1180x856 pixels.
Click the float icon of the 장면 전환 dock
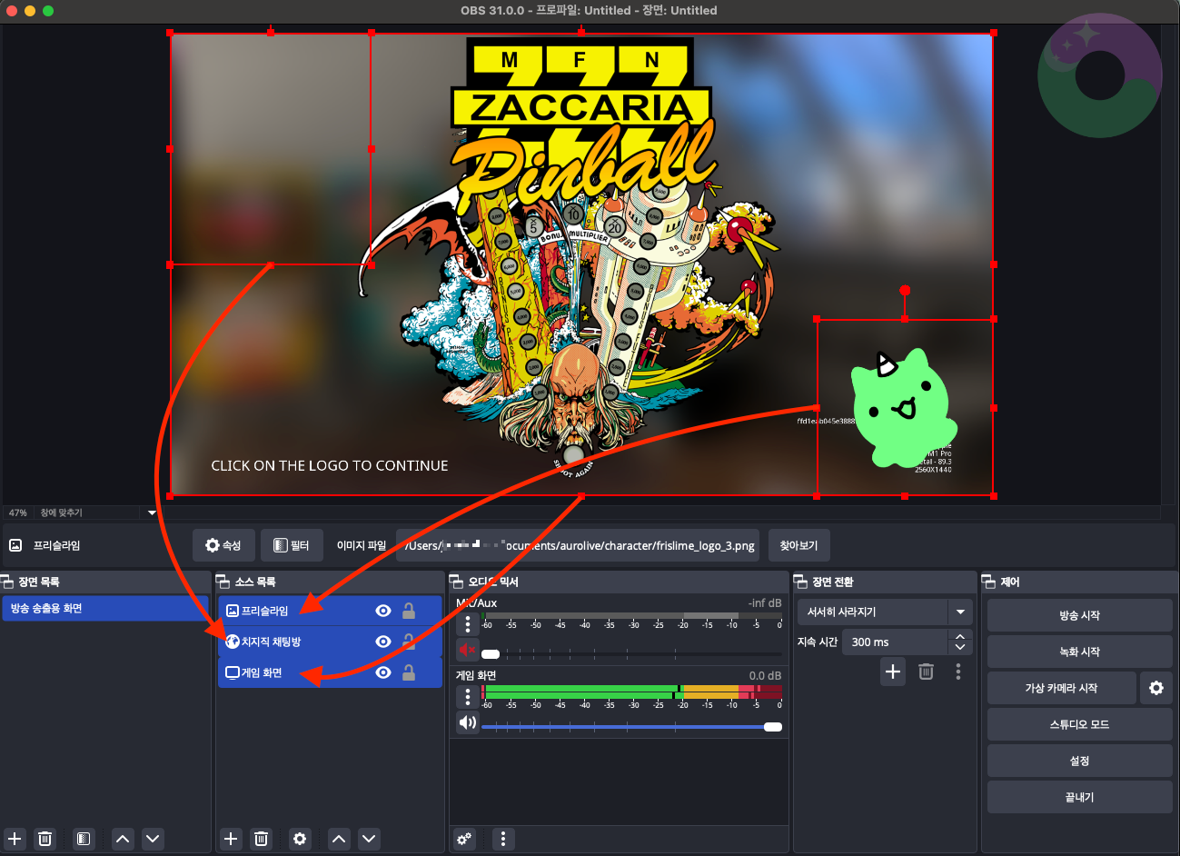pyautogui.click(x=801, y=582)
